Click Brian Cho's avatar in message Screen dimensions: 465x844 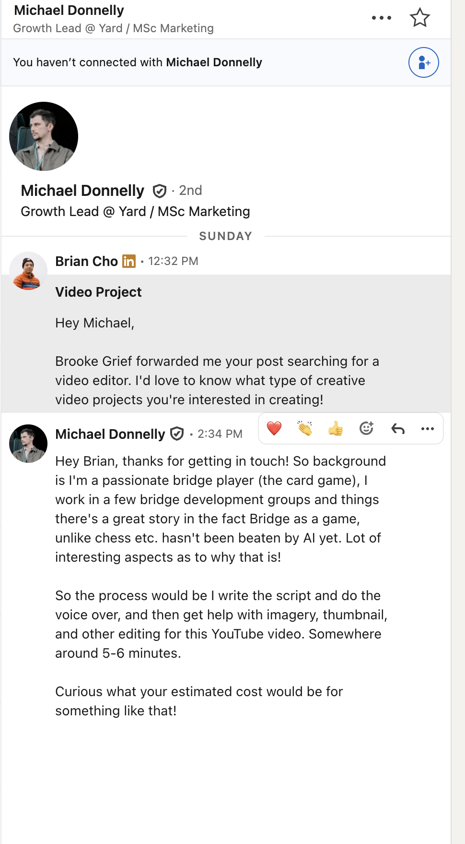click(28, 271)
